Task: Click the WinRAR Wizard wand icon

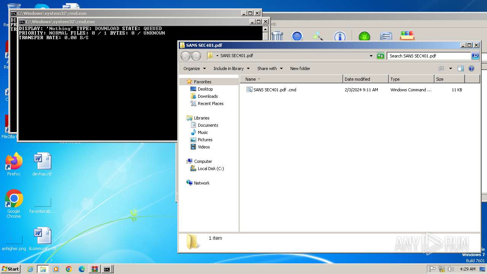Action: coord(318,36)
